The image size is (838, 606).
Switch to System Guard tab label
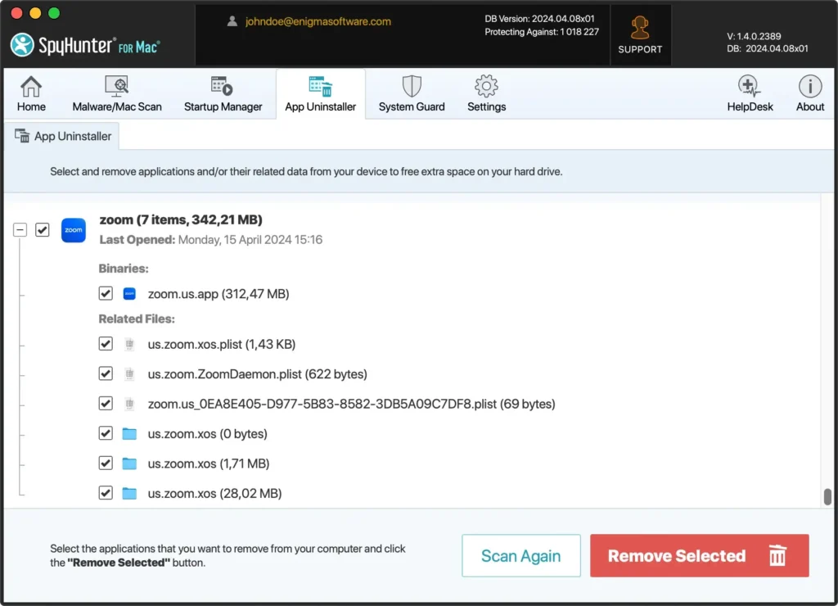pos(412,107)
